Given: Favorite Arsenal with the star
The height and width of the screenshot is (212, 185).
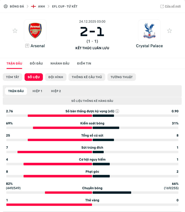Looking at the screenshot, I should click(x=15, y=31).
